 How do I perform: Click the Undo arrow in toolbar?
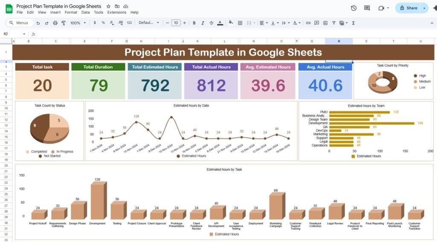click(38, 23)
